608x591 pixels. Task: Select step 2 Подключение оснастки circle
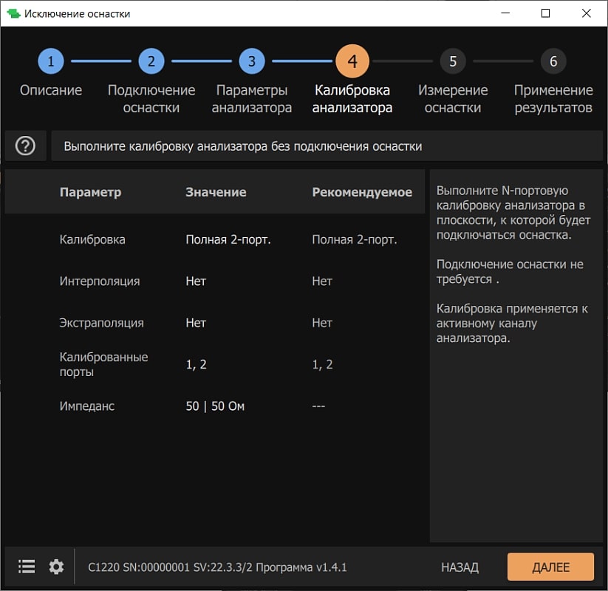(x=151, y=61)
